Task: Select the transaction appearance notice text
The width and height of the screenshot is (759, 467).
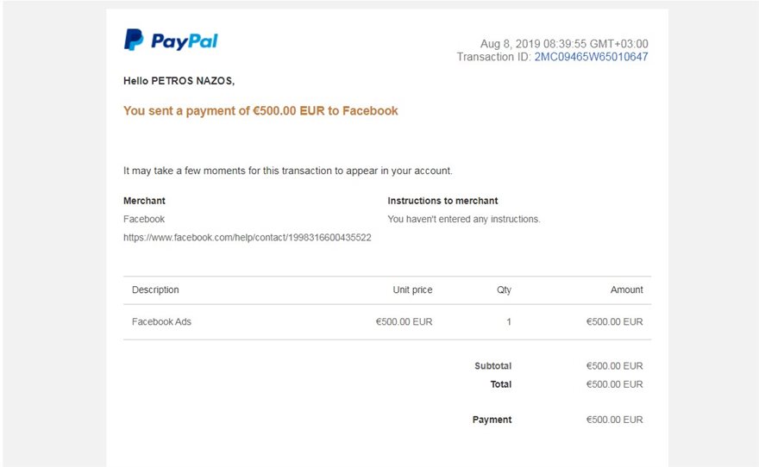Action: 287,171
